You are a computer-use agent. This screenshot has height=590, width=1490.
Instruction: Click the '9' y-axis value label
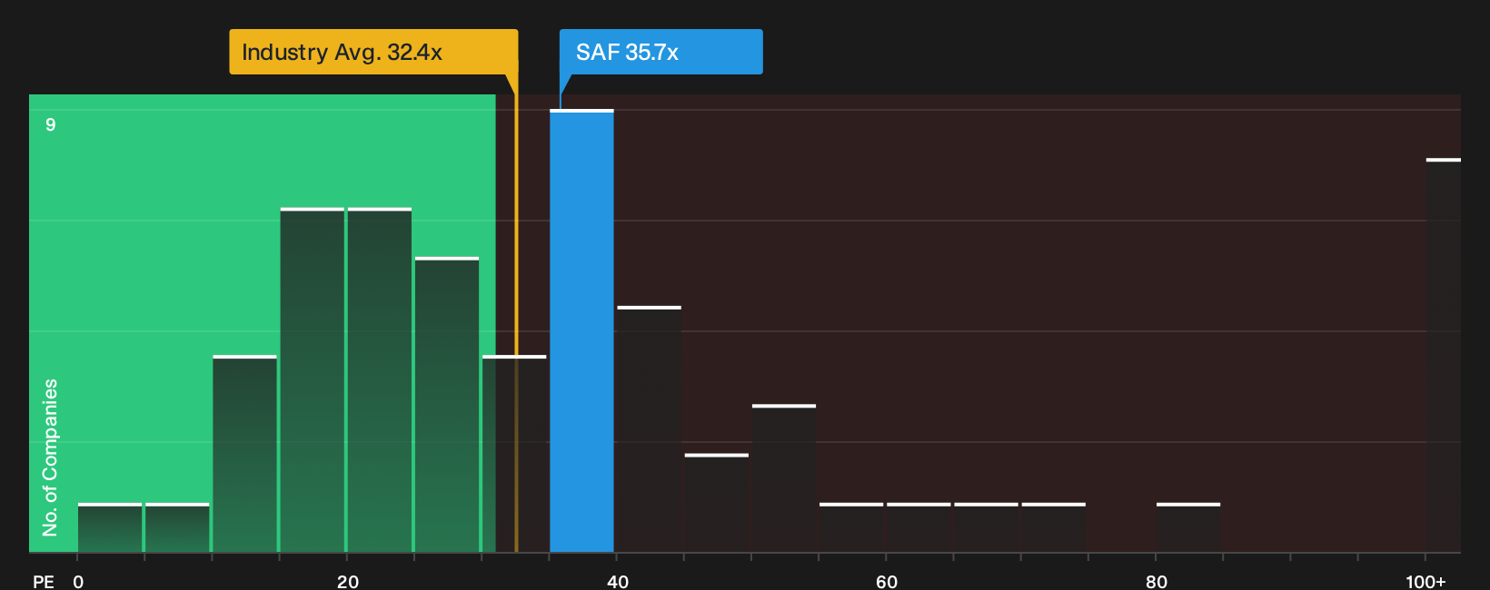pos(51,124)
